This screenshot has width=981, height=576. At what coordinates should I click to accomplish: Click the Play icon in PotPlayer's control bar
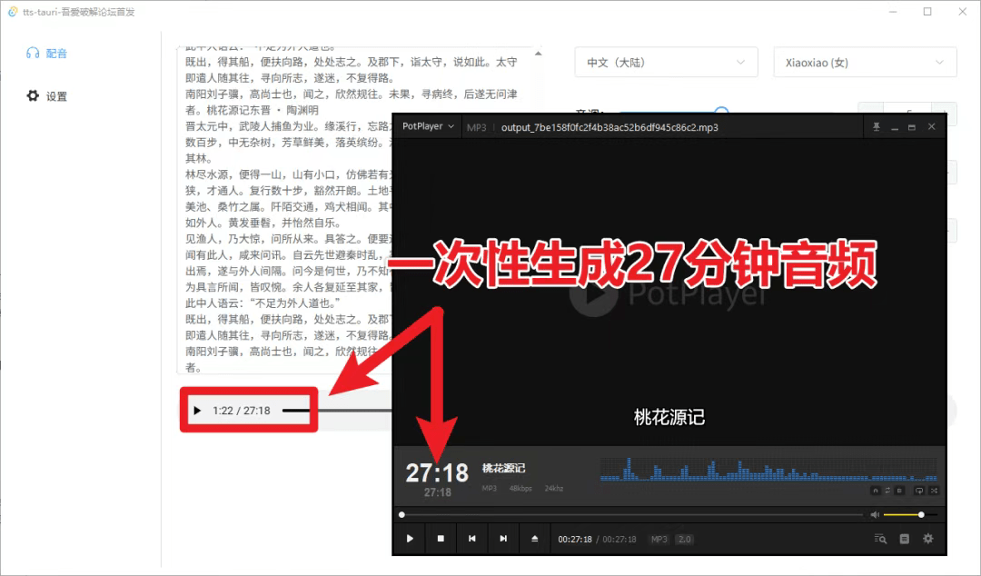[x=409, y=538]
